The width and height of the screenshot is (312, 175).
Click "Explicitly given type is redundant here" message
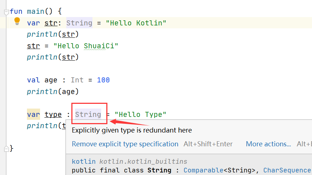click(132, 130)
